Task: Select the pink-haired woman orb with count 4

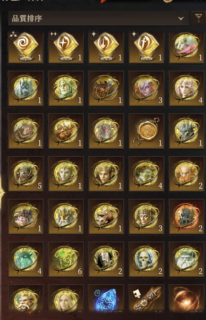Action: (x=186, y=88)
